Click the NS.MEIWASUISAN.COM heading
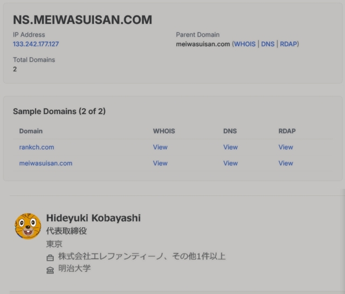This screenshot has width=345, height=294. coord(82,19)
